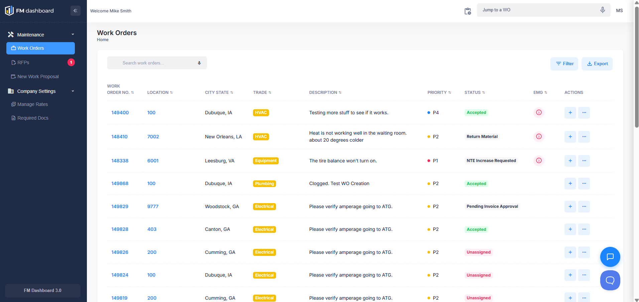Open the support chat bubble button
This screenshot has width=639, height=302.
[610, 280]
